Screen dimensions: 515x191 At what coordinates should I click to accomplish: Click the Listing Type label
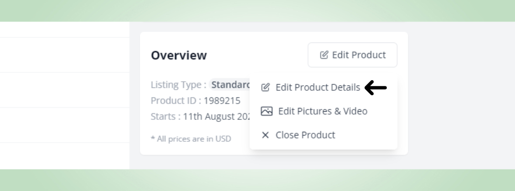(178, 85)
